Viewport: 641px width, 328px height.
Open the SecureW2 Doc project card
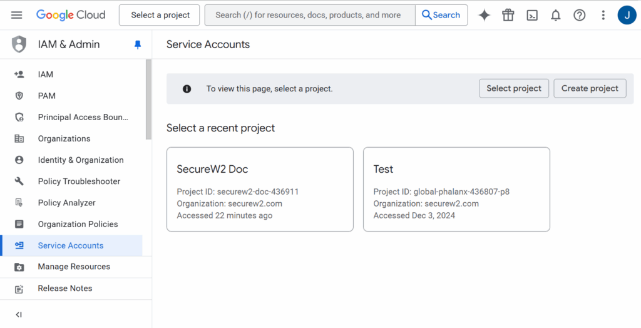tap(260, 190)
